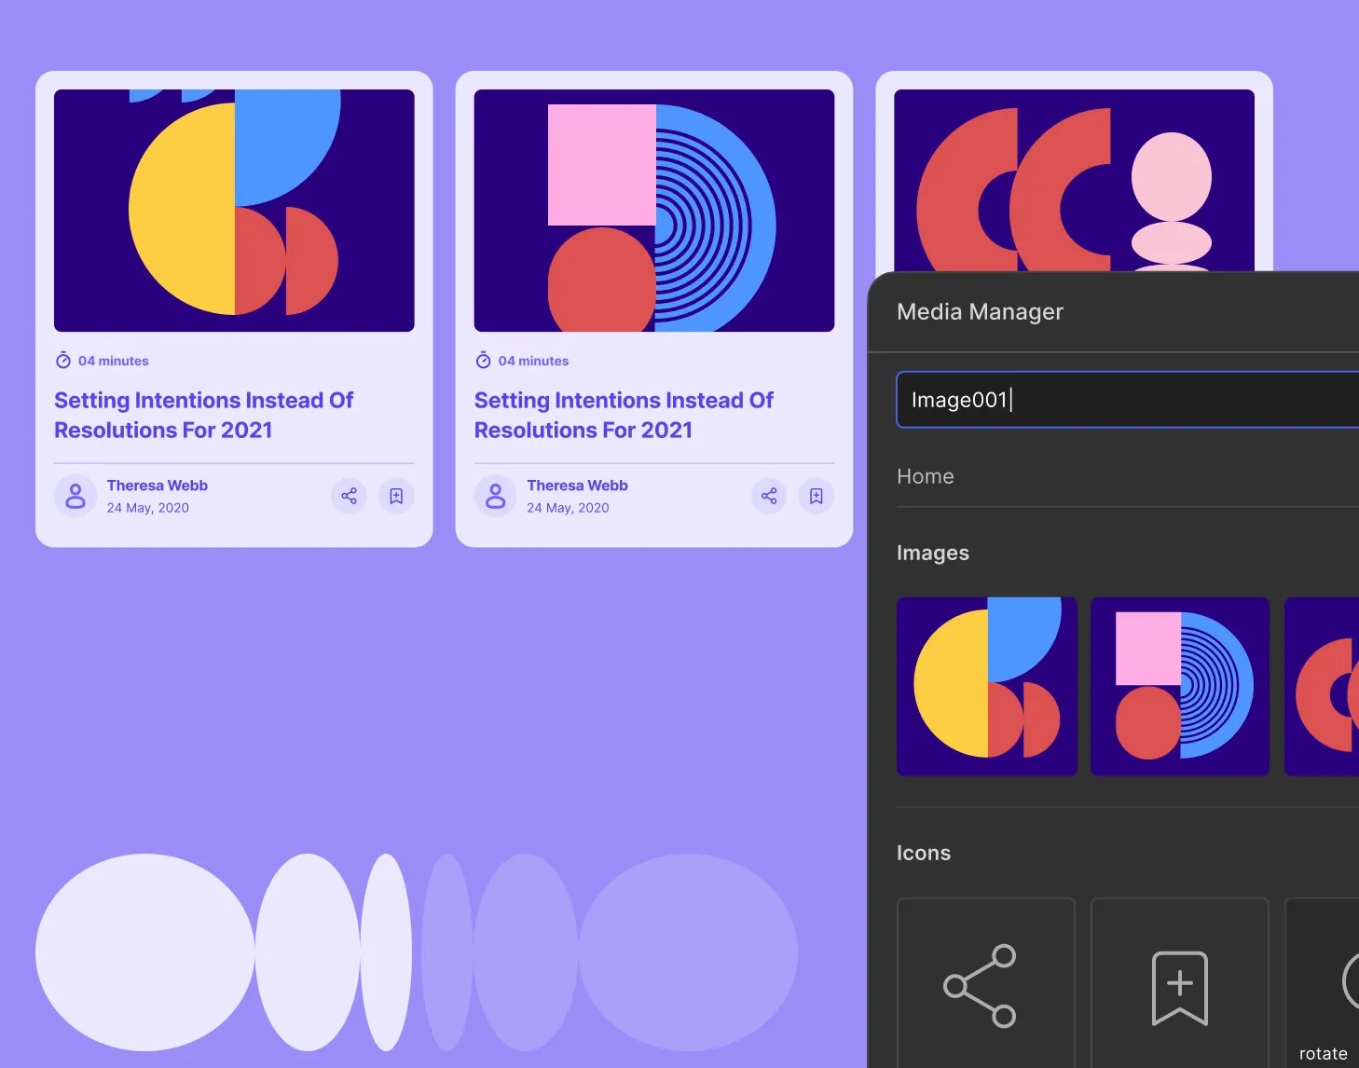Click the 04 minutes label on the yellow-circle card
The image size is (1359, 1068).
pyautogui.click(x=114, y=361)
